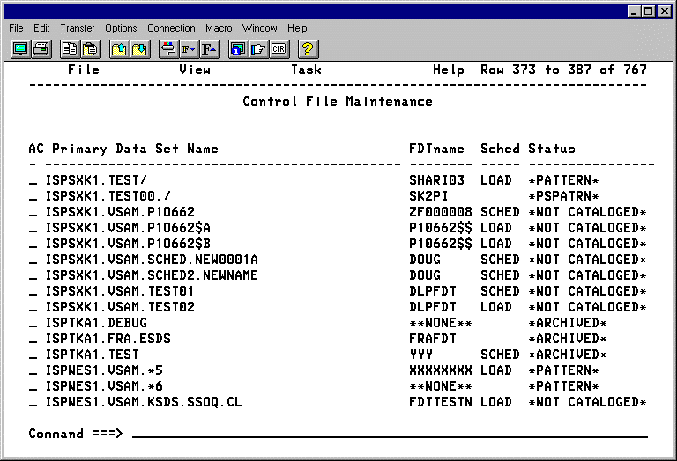Open the Connection menu
Viewport: 677px width, 461px height.
click(x=171, y=28)
